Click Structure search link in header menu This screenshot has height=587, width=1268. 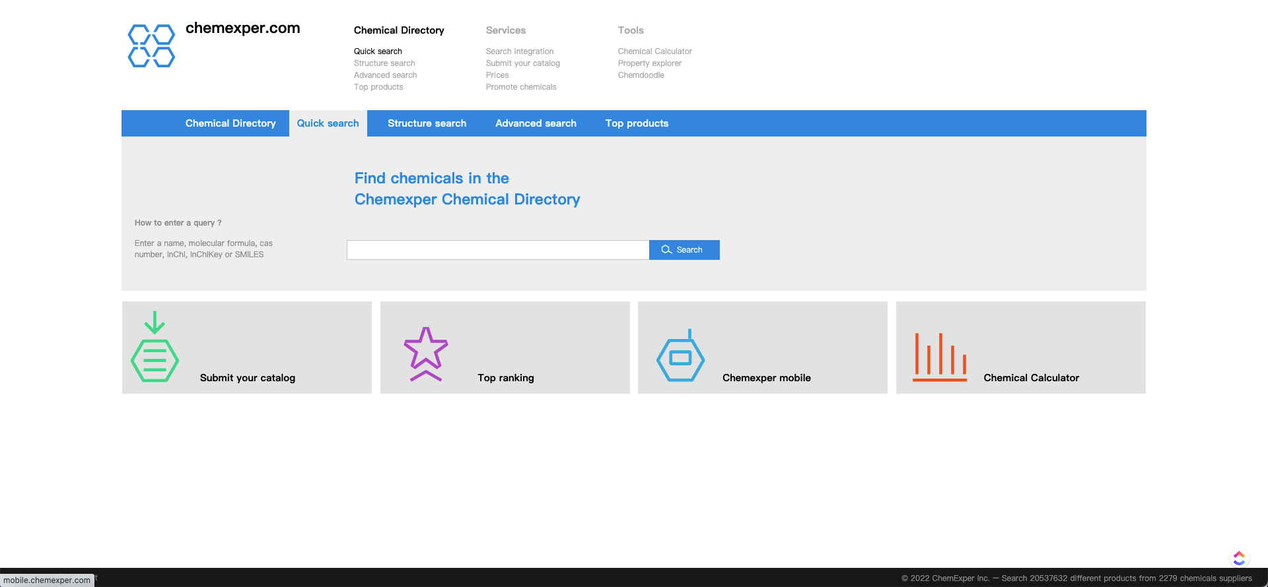(x=384, y=63)
